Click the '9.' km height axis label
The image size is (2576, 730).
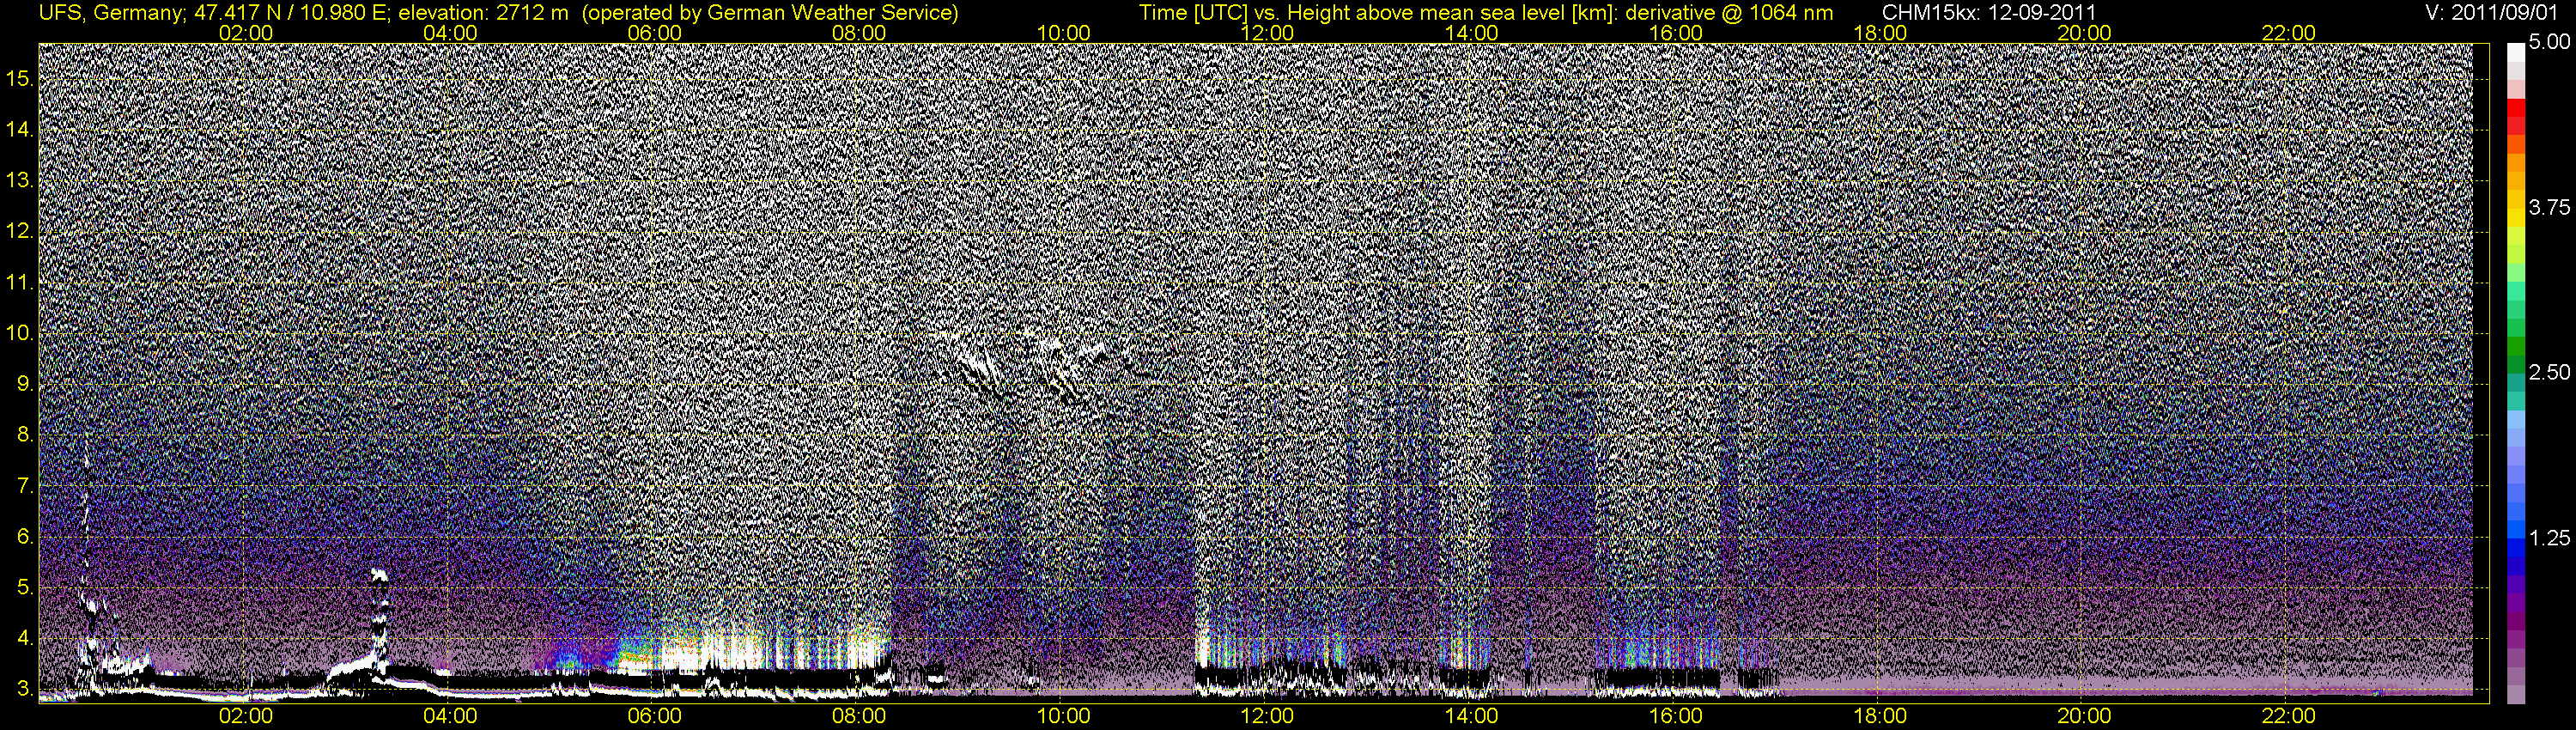click(x=24, y=384)
